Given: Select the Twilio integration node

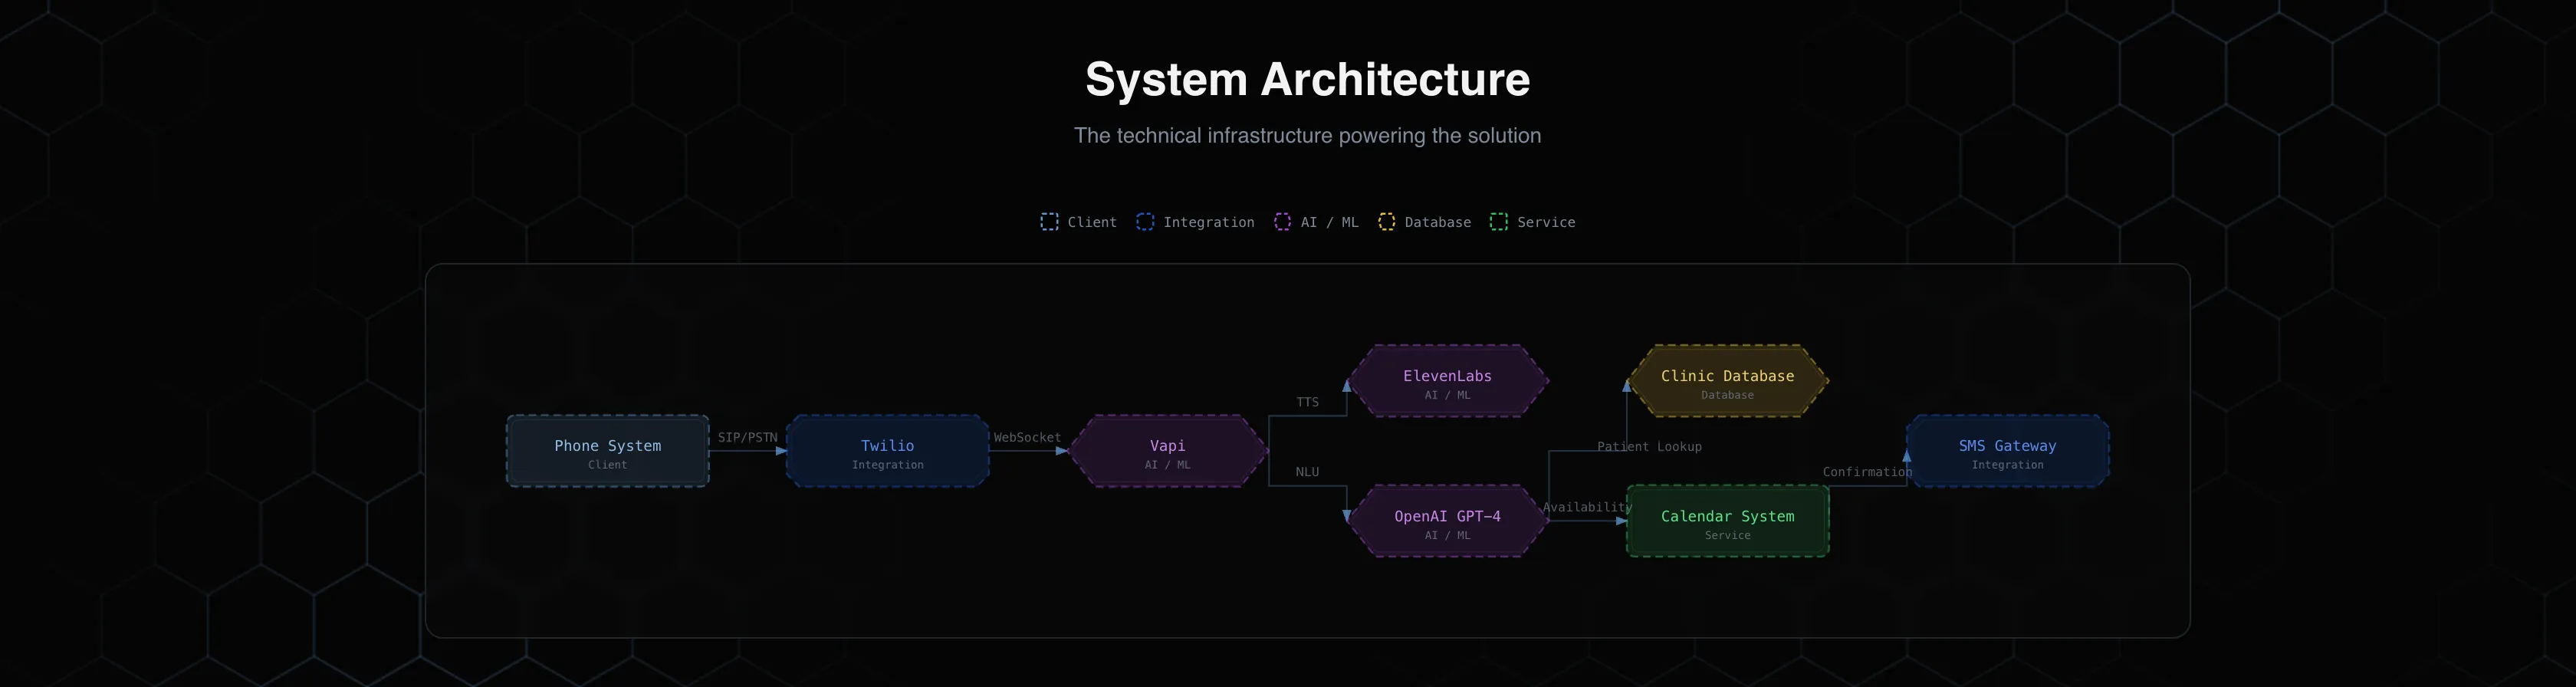Looking at the screenshot, I should (888, 451).
